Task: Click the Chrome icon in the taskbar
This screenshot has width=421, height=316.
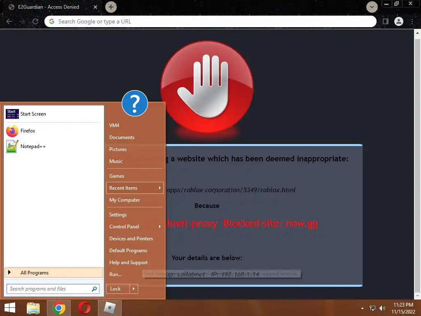Action: pos(59,308)
